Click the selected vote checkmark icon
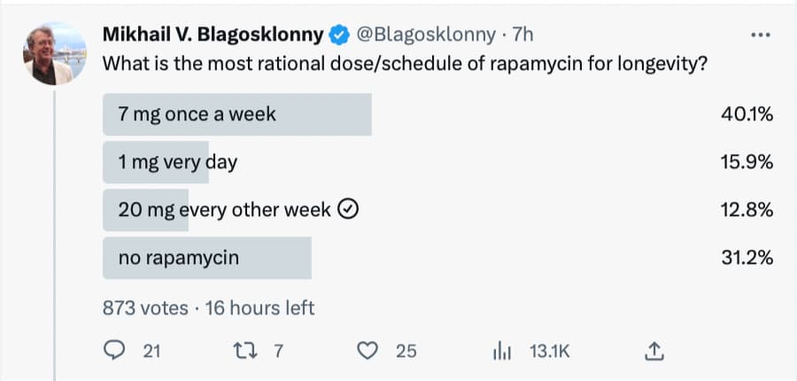The image size is (797, 381). point(349,208)
